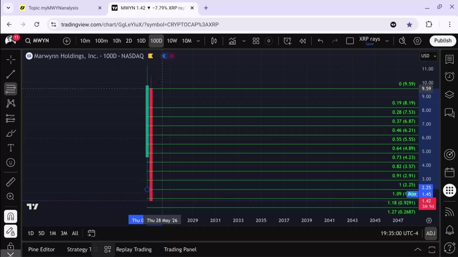Image resolution: width=458 pixels, height=257 pixels.
Task: Show All data range
Action: 75,233
